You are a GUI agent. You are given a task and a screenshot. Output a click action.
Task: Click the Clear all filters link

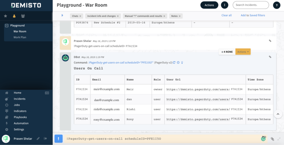(227, 15)
